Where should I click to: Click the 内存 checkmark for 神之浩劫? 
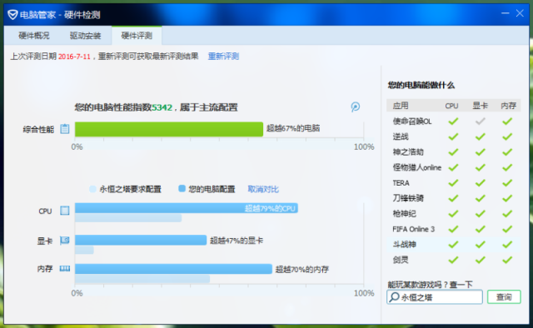pyautogui.click(x=507, y=152)
